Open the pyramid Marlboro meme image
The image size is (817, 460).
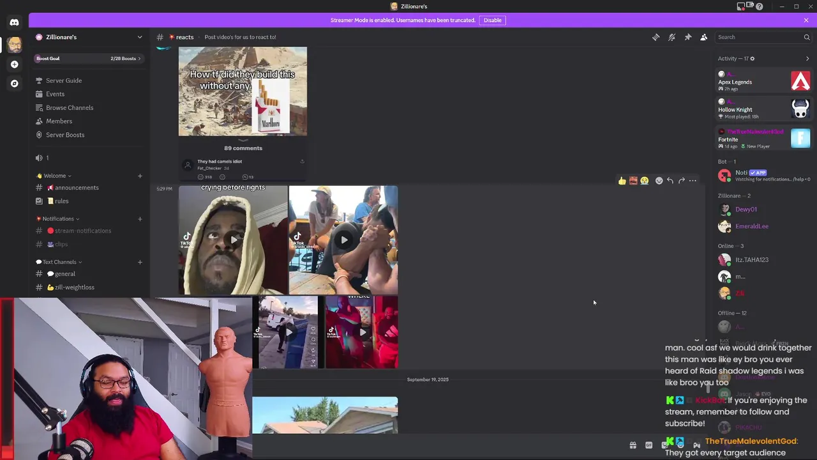(243, 91)
